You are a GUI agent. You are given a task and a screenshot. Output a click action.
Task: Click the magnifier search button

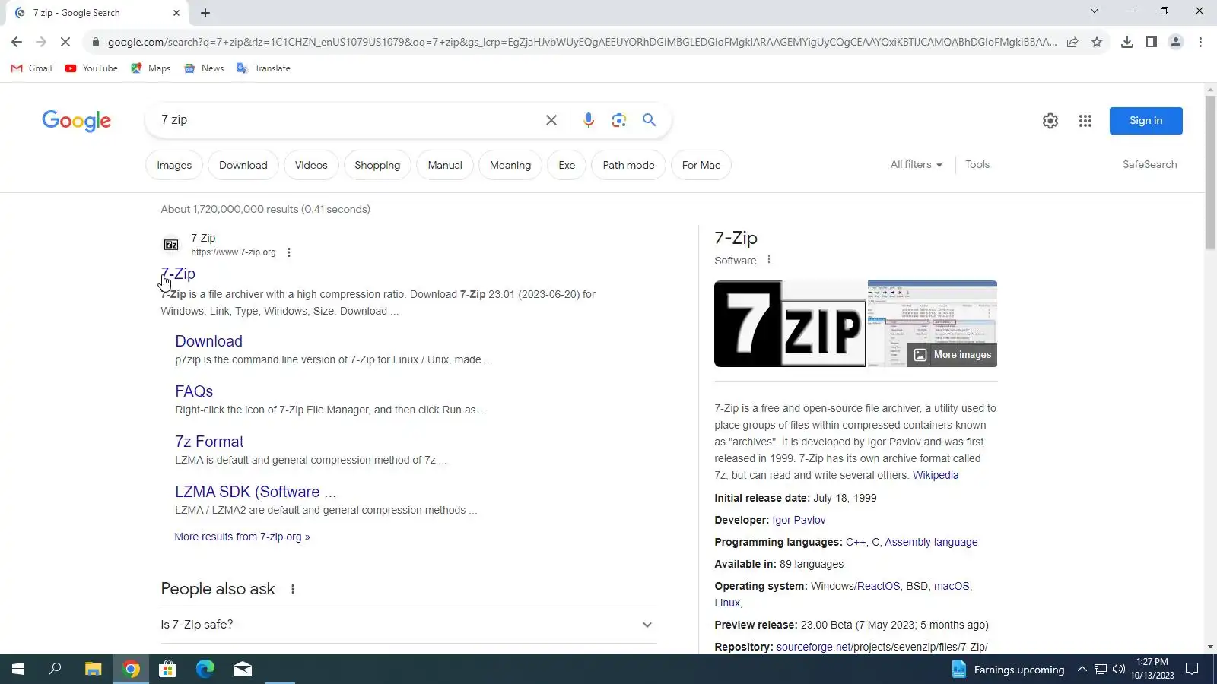click(649, 120)
